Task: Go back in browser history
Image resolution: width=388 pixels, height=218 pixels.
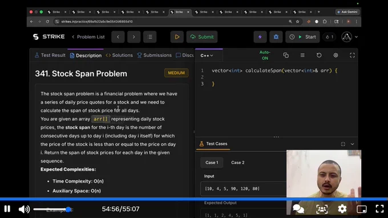Action: coord(32,22)
